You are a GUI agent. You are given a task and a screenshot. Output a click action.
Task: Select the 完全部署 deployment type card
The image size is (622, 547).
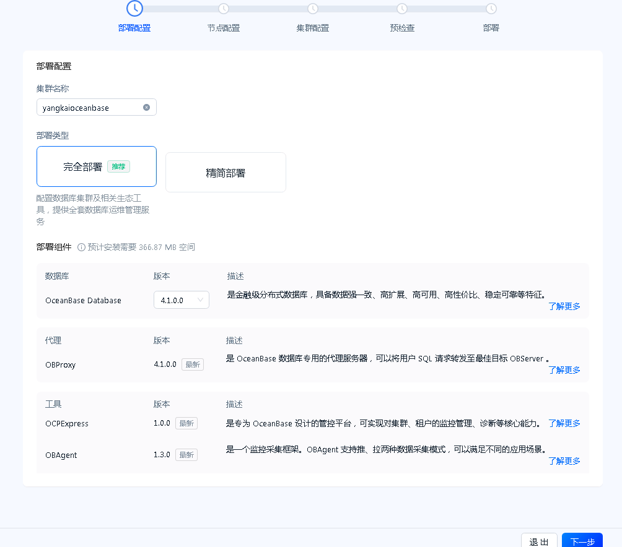pos(97,166)
